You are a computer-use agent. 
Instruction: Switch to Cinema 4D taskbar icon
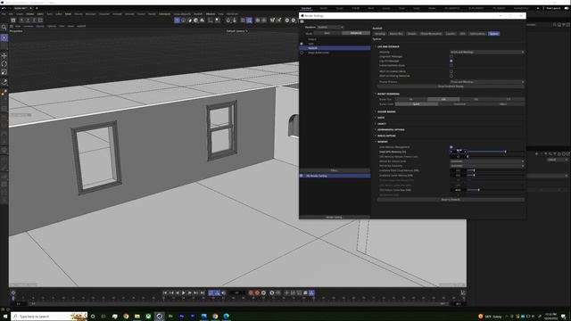(159, 317)
